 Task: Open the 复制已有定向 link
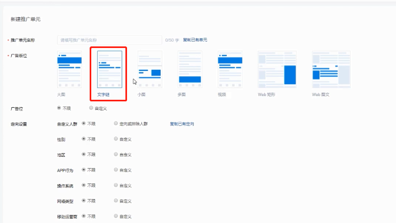[182, 124]
